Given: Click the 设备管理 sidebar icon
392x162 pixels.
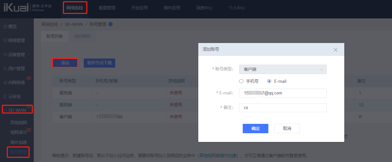Looking at the screenshot, I should click(5, 55).
